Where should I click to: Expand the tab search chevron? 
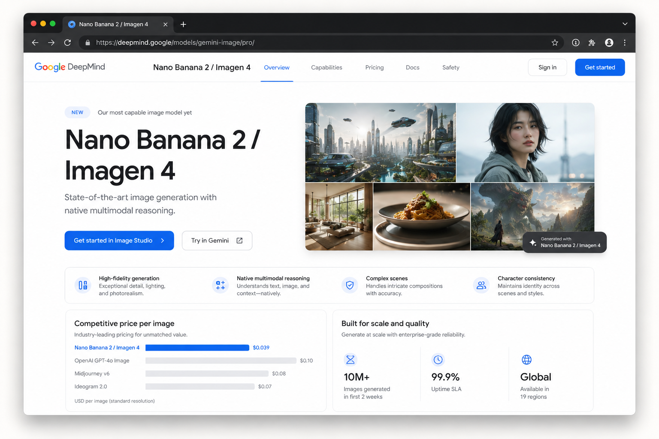click(625, 24)
